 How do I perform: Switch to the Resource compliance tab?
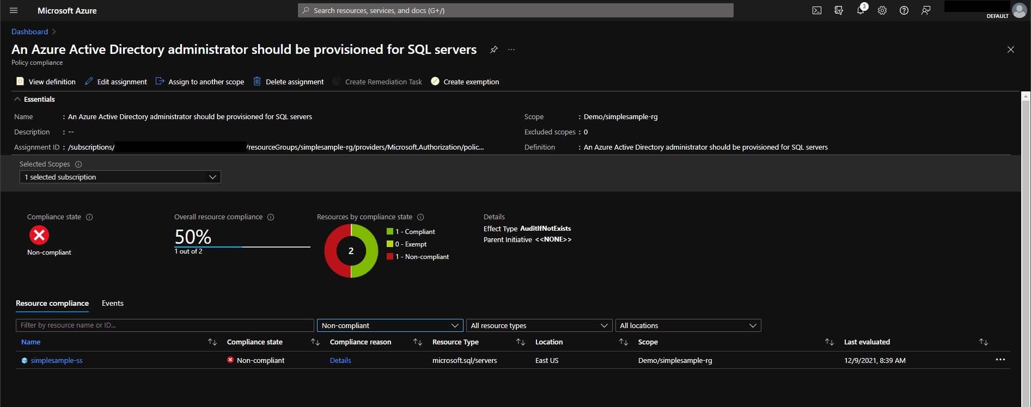tap(52, 304)
